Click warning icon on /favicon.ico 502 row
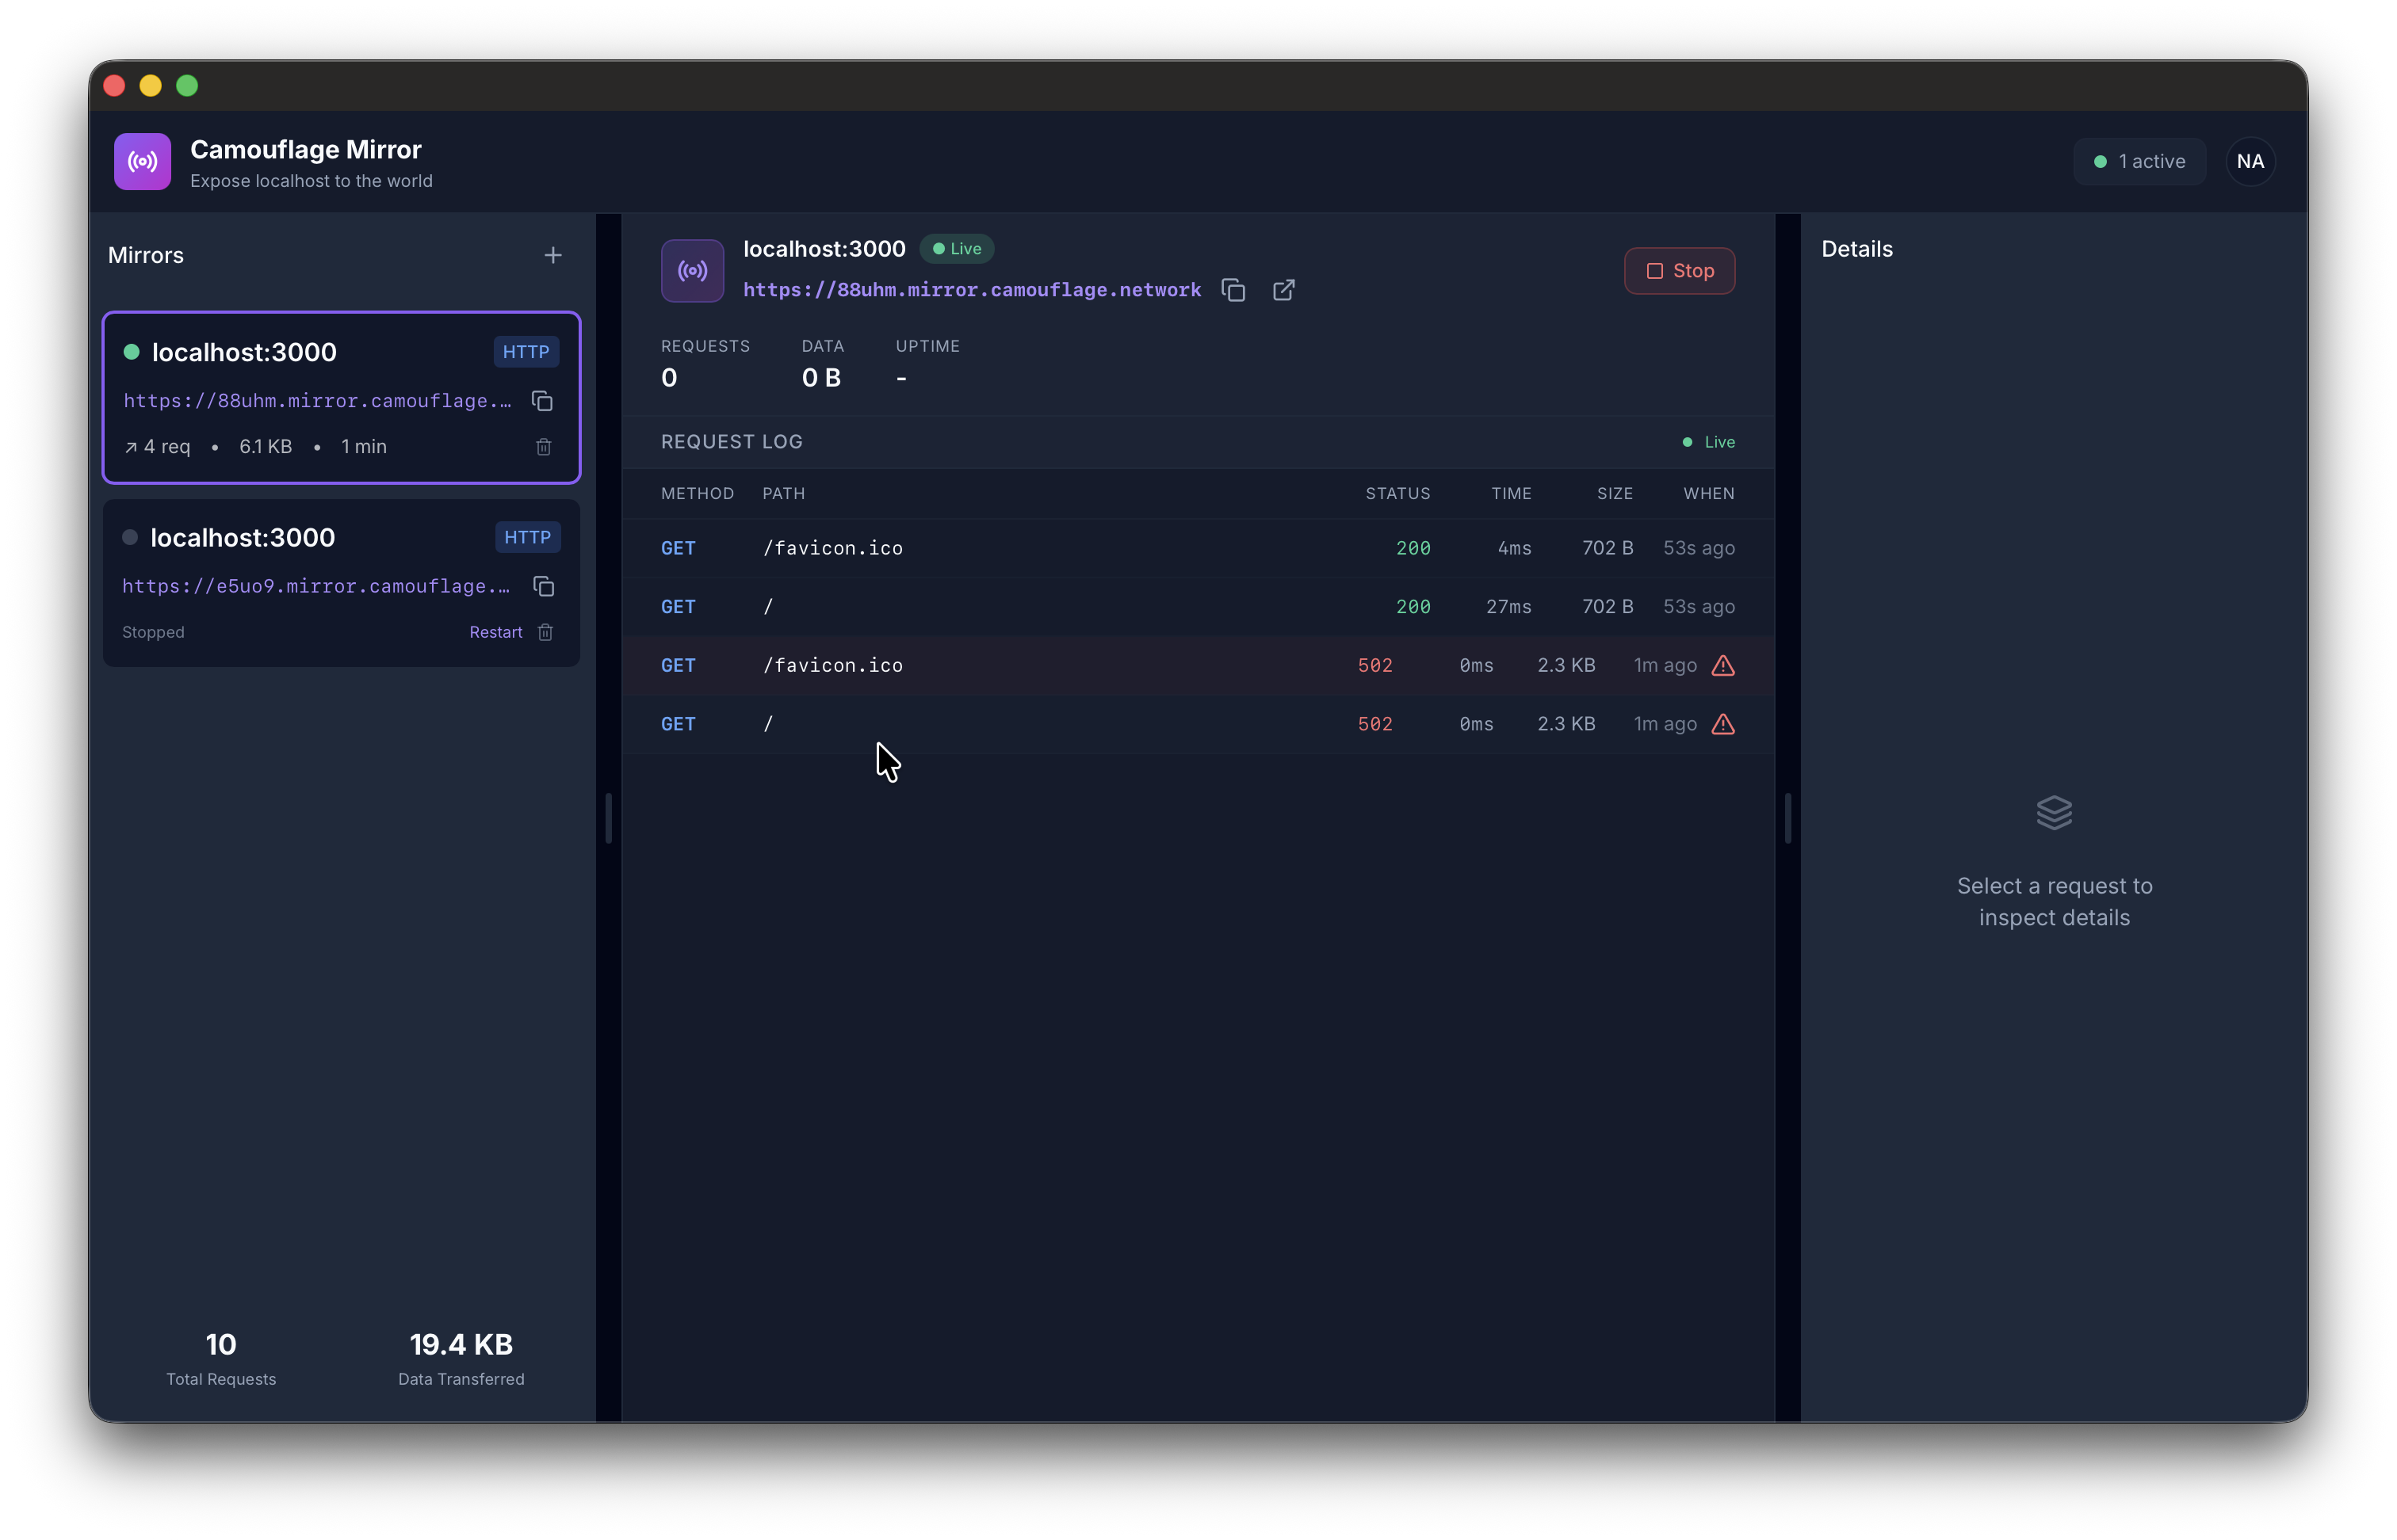The height and width of the screenshot is (1540, 2397). [1722, 665]
